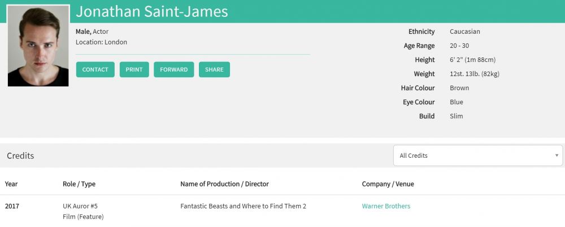Click the Jonathan Saint-James name heading

point(152,11)
